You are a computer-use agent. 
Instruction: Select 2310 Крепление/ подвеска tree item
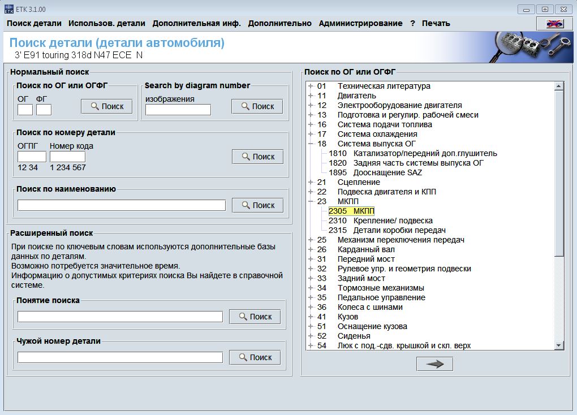coord(381,221)
